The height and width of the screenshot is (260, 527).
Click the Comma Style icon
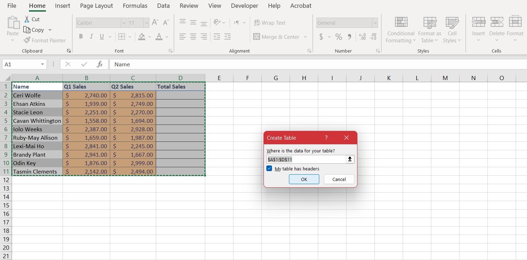[349, 36]
